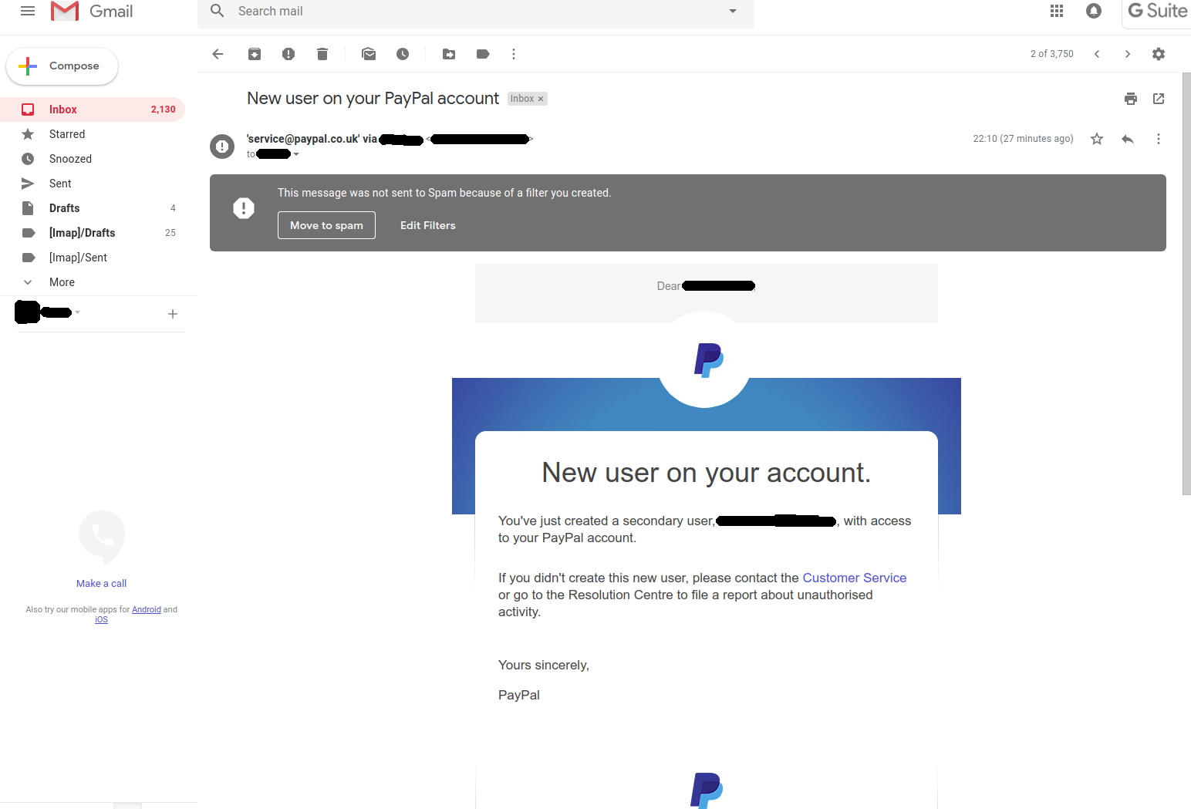The height and width of the screenshot is (809, 1191).
Task: Click the G Suite account badge
Action: 1157,11
